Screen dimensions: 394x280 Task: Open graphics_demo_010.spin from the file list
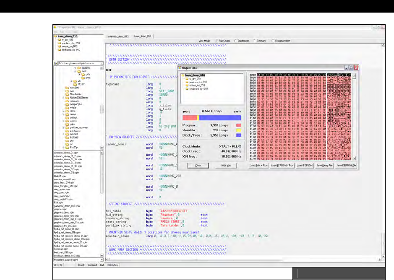click(x=66, y=216)
